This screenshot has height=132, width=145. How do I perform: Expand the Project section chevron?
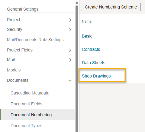click(70, 20)
